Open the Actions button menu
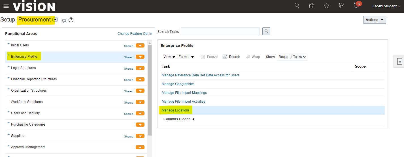 coord(374,20)
